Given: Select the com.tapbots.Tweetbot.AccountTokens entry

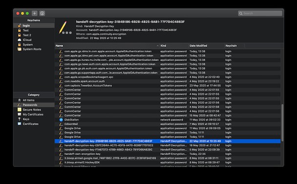Looking at the screenshot, I should pos(168,86).
